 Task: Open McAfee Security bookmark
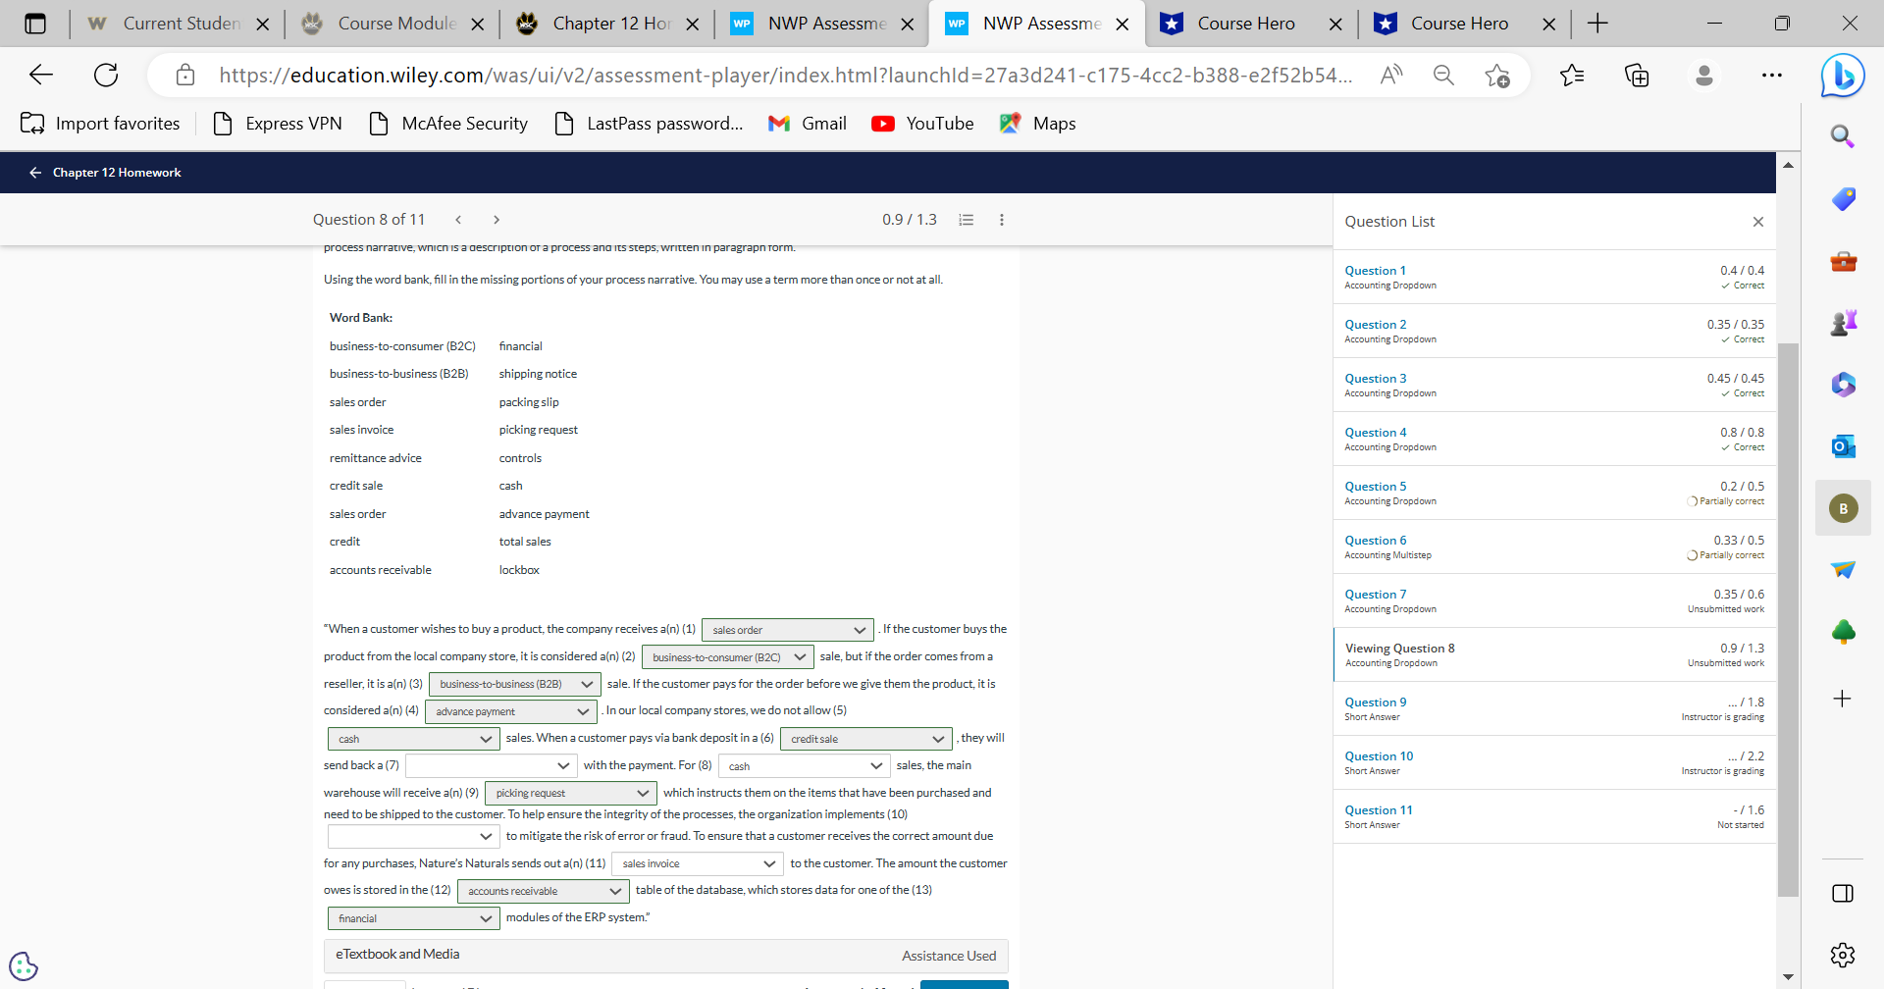(448, 124)
